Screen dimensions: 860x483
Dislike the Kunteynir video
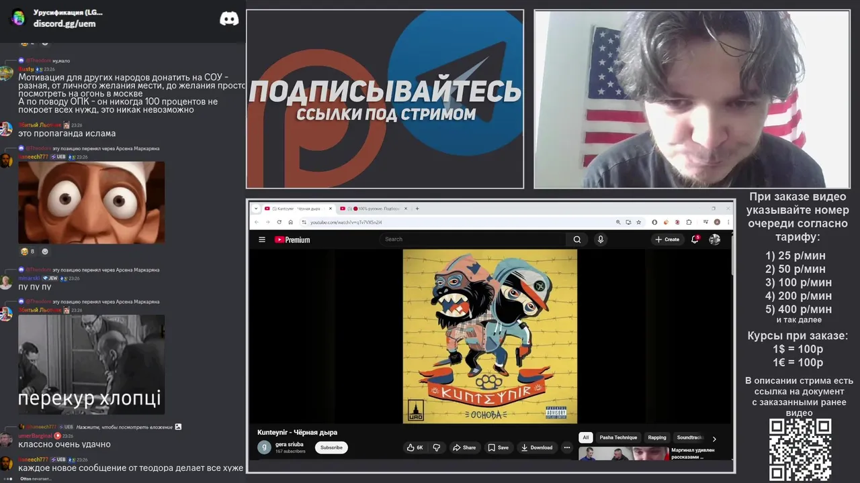[436, 447]
